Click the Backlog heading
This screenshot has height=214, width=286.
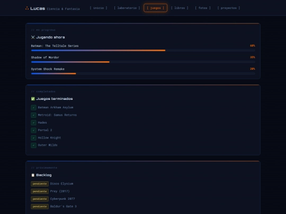44,175
